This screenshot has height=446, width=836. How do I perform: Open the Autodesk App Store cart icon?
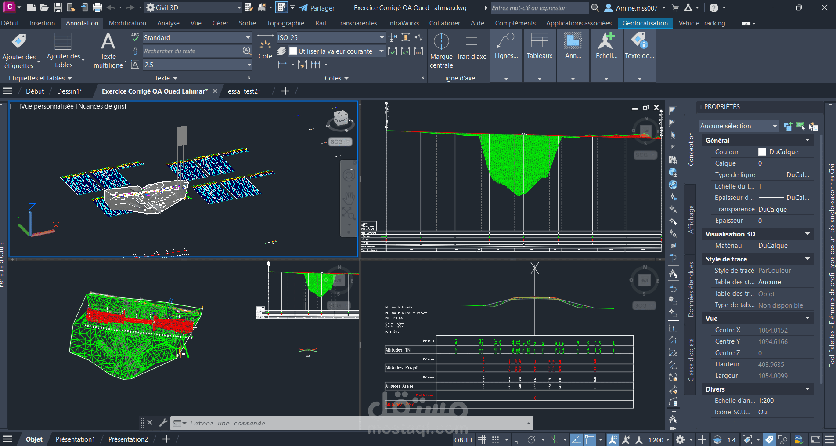tap(675, 8)
